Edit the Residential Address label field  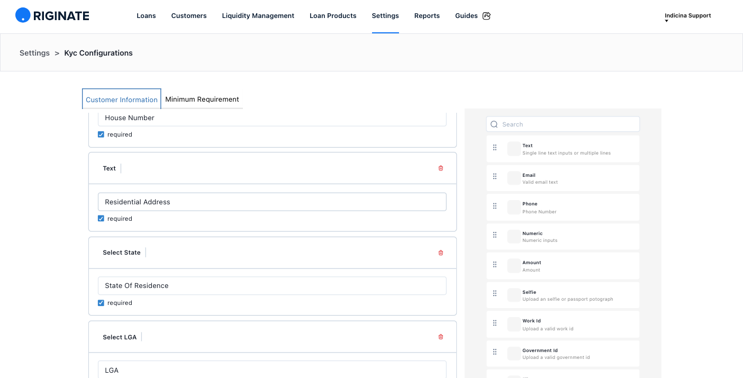tap(272, 202)
